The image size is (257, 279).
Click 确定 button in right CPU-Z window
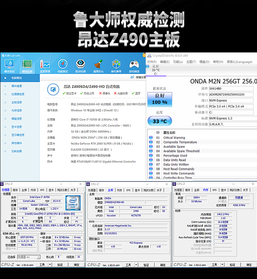click(249, 265)
